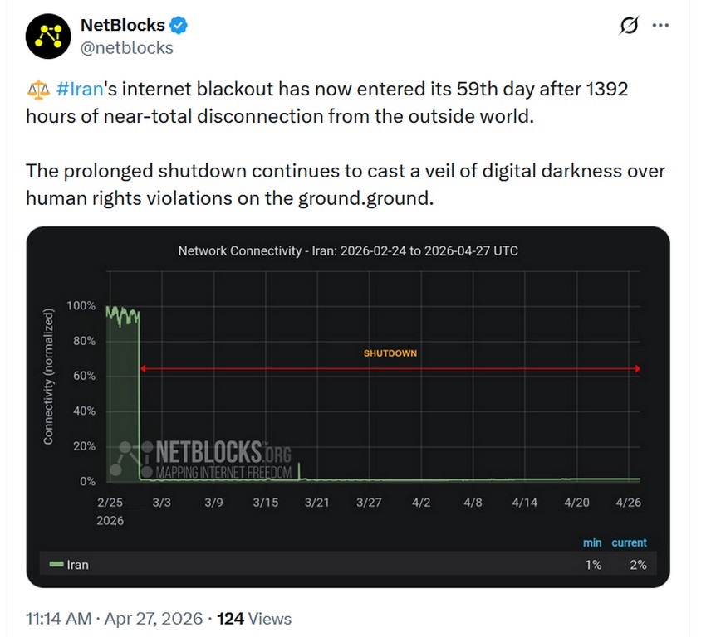Click the NetBlocks display name
Viewport: 711px width, 637px height.
pyautogui.click(x=122, y=25)
